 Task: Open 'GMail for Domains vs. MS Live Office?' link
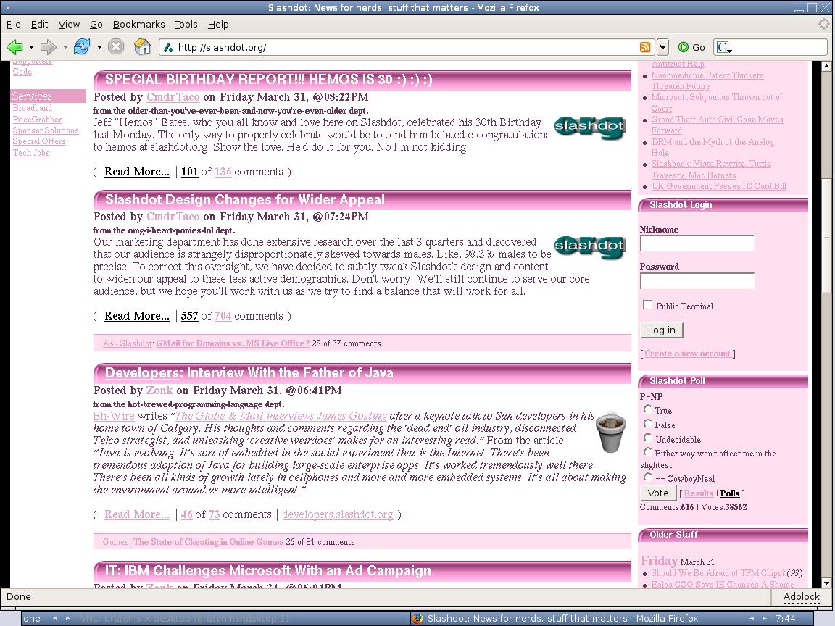click(233, 343)
